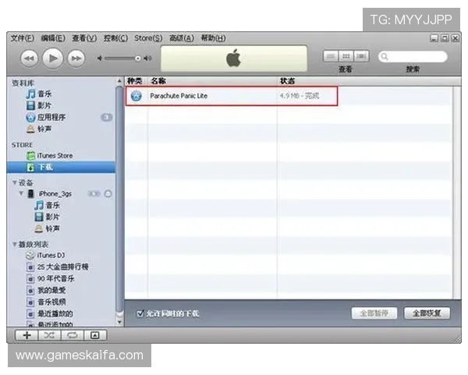The image size is (468, 375).
Task: Toggle 允许同时的下载 checkbox
Action: 140,313
